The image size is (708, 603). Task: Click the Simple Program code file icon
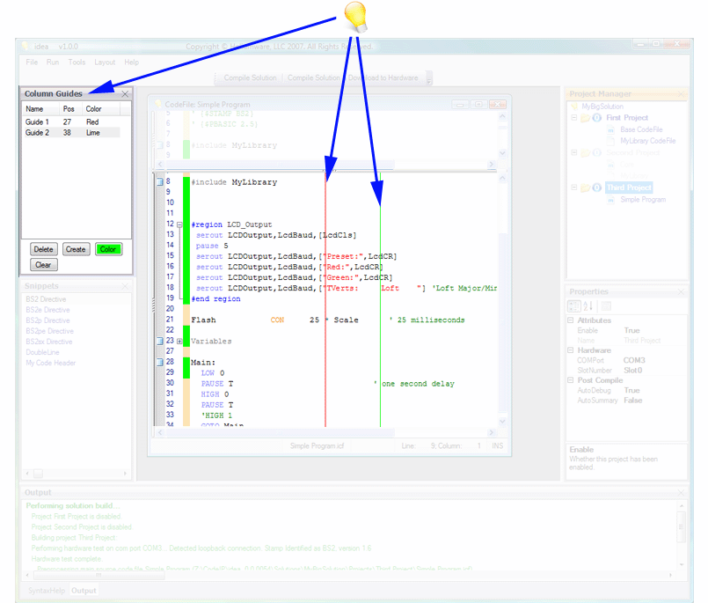click(x=610, y=199)
